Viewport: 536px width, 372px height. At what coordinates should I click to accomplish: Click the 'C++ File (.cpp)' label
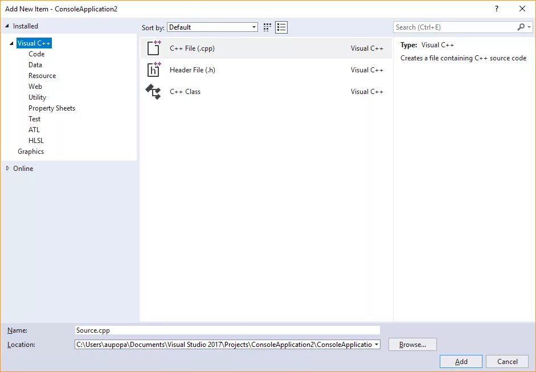point(192,48)
